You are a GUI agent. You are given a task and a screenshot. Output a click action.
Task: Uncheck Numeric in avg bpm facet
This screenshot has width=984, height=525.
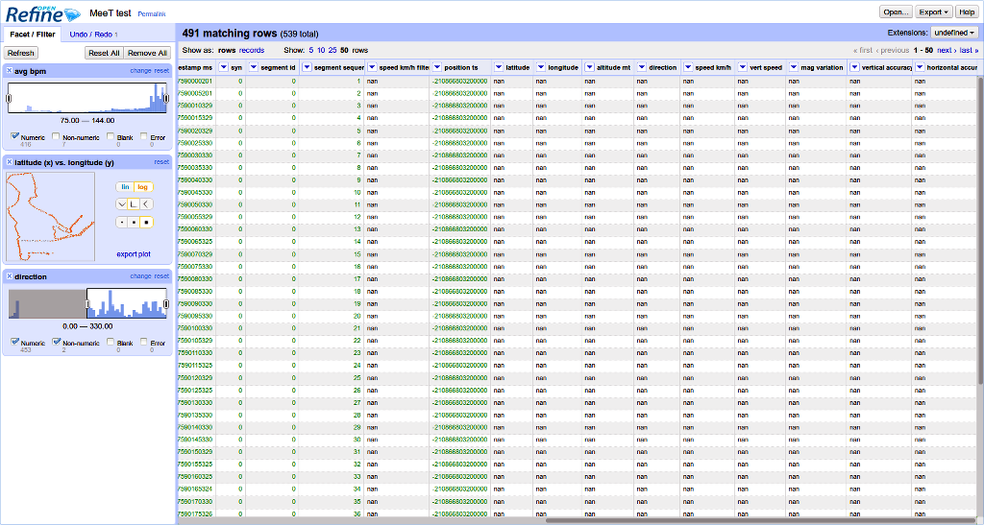pyautogui.click(x=15, y=136)
